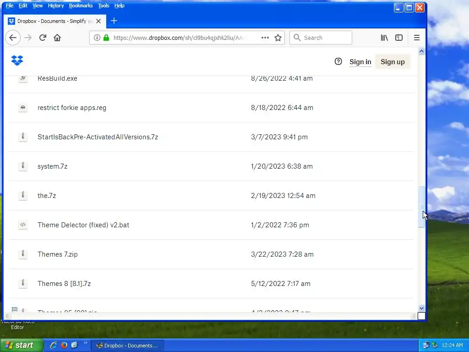Click the file icon beside restrict forkie apps.reg
This screenshot has height=352, width=469.
(23, 107)
